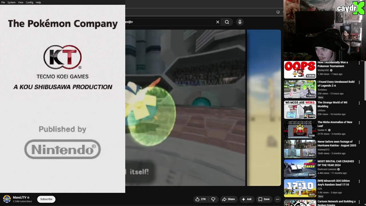Viewport: 366px width, 206px height.
Task: Click Dashcam Lessons channel name
Action: 327,169
